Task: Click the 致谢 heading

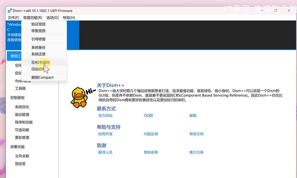Action: coord(102,145)
